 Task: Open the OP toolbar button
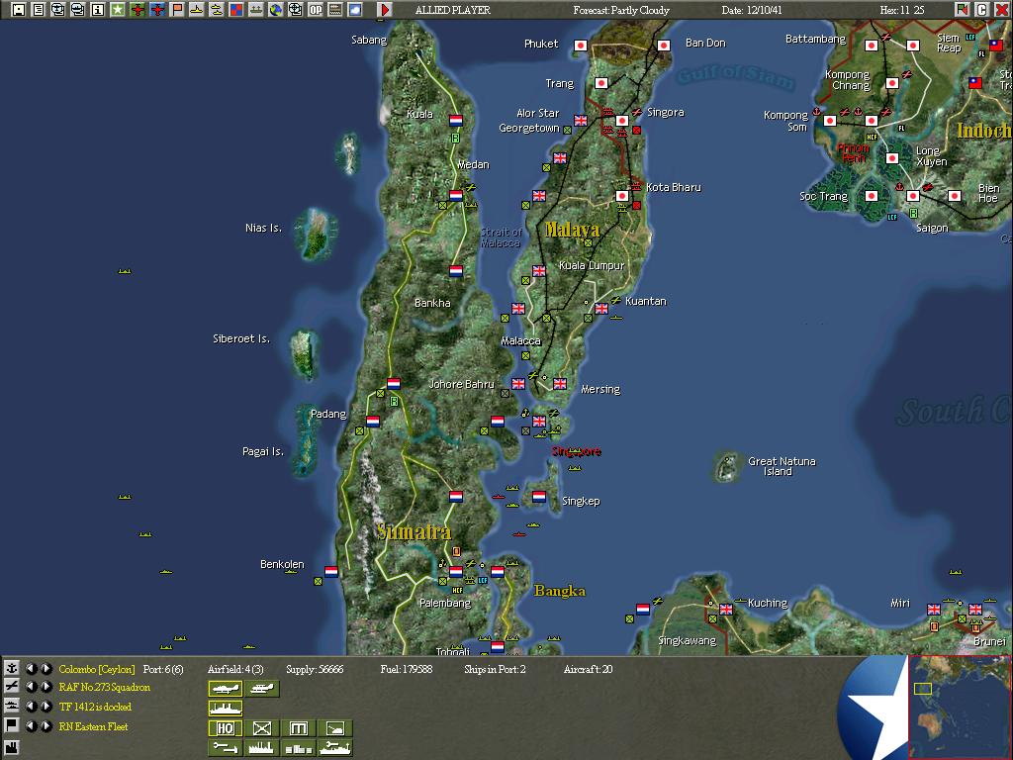[316, 10]
